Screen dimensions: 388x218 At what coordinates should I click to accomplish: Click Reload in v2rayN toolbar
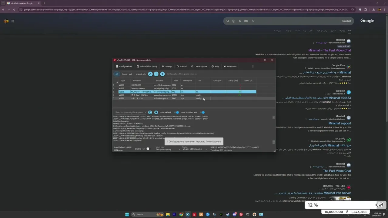(182, 66)
